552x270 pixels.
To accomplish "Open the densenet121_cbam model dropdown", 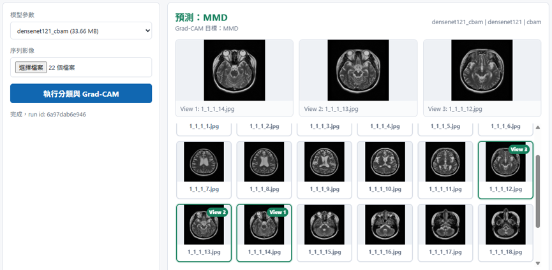I will tap(81, 31).
